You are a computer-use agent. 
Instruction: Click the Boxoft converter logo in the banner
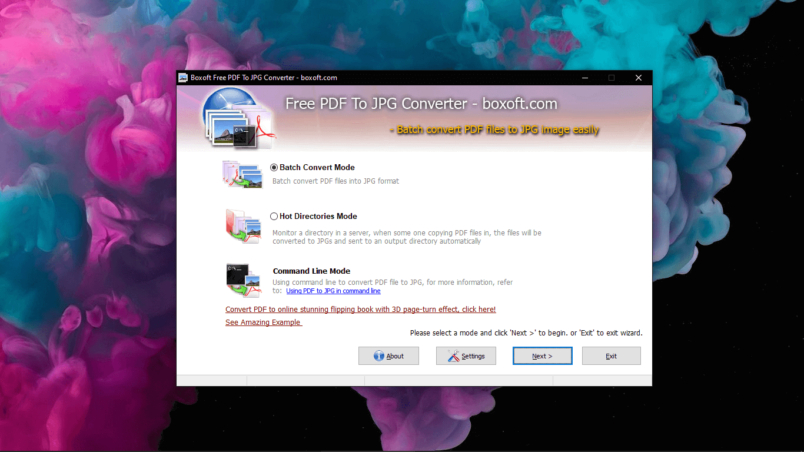click(238, 118)
